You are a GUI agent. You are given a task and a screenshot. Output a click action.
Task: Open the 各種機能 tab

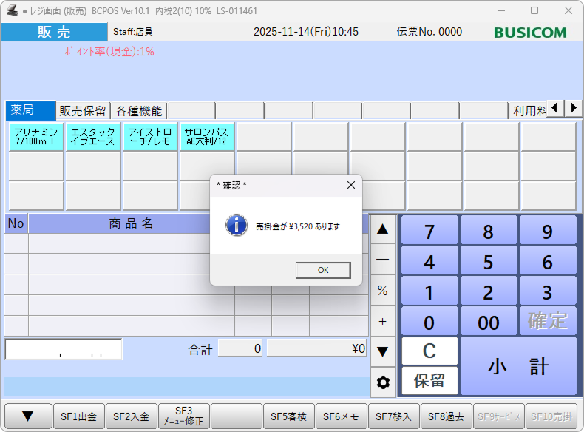click(x=138, y=111)
